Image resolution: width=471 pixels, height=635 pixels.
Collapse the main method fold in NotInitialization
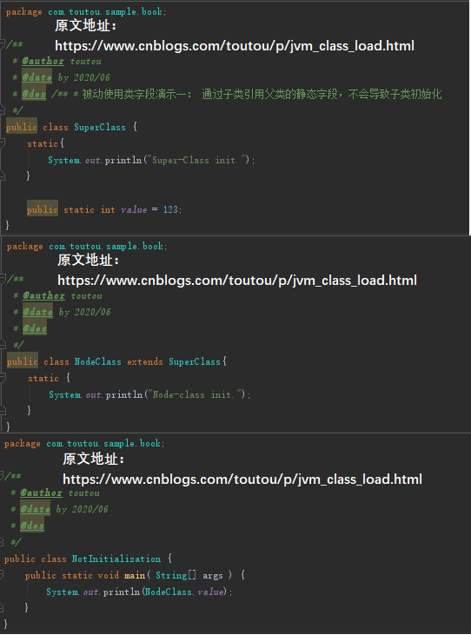(x=2, y=574)
